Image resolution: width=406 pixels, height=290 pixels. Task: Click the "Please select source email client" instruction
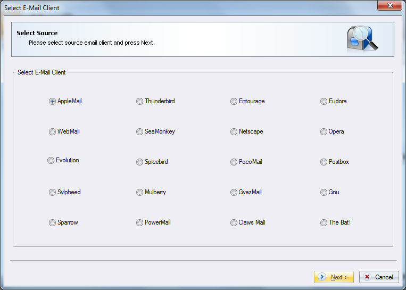[92, 43]
